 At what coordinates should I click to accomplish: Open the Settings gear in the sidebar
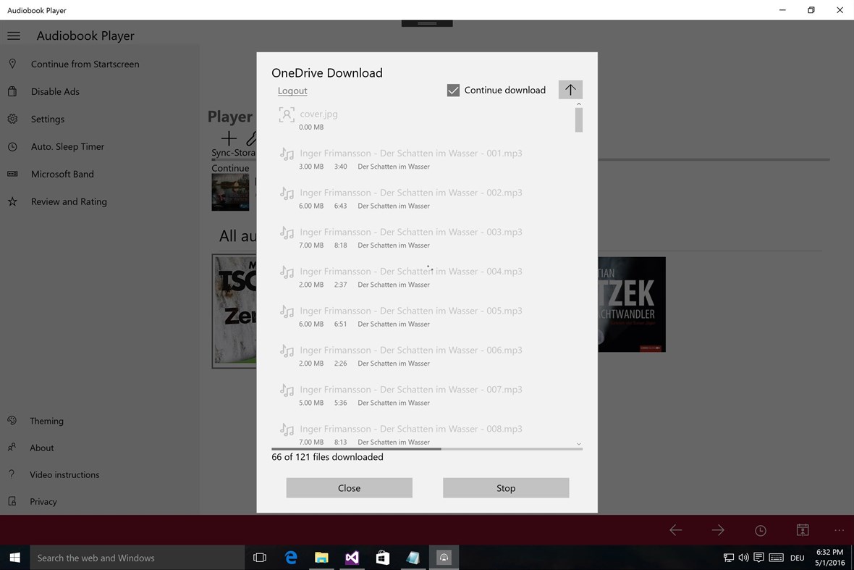[x=12, y=119]
